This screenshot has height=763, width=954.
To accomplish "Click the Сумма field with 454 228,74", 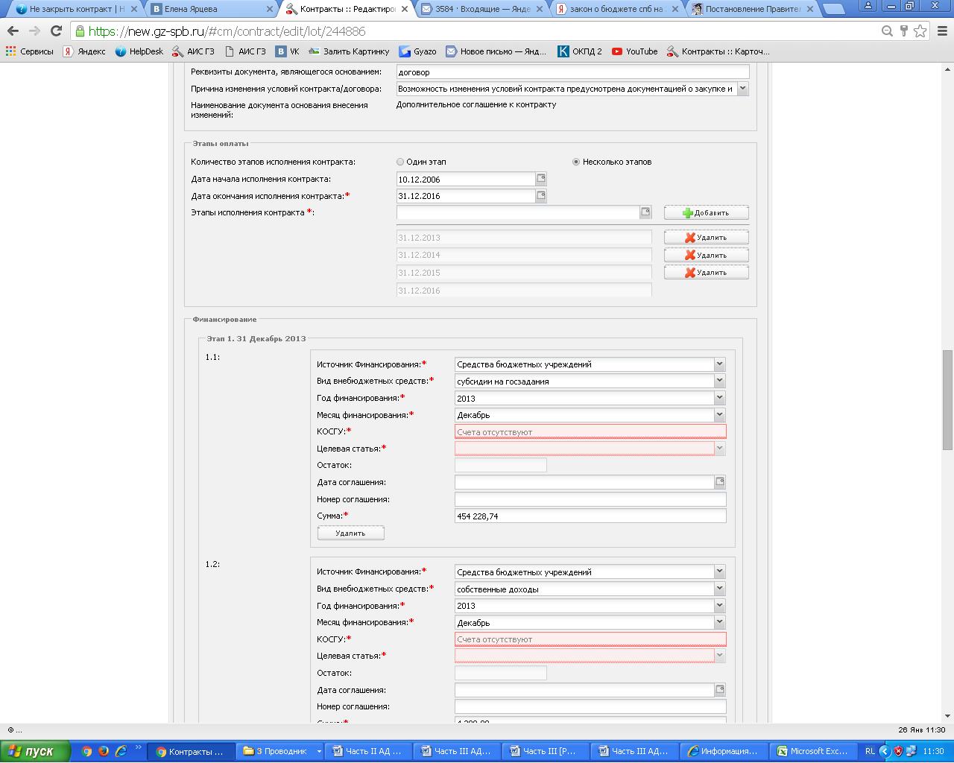I will [x=590, y=516].
